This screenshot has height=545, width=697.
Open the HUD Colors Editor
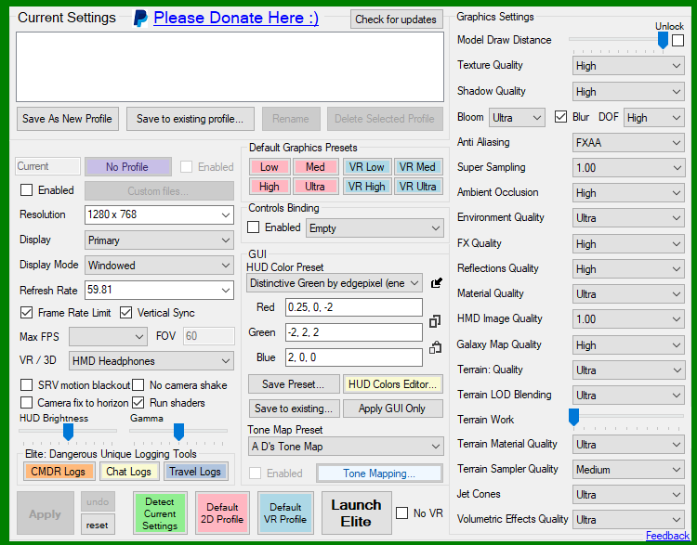(x=393, y=384)
